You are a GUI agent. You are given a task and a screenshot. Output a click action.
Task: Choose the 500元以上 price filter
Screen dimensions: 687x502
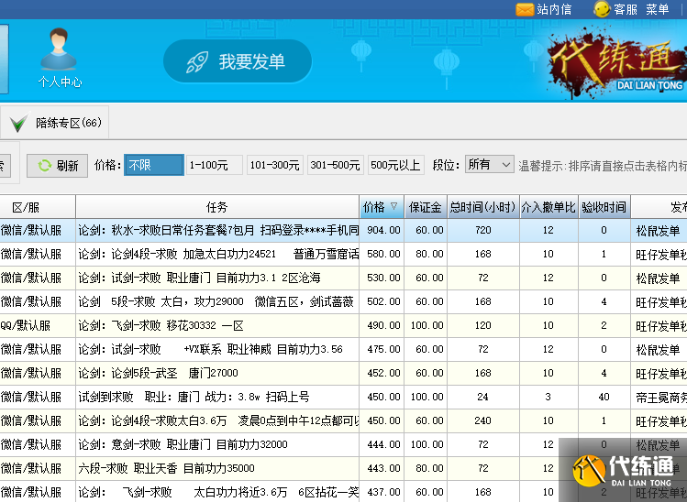396,165
